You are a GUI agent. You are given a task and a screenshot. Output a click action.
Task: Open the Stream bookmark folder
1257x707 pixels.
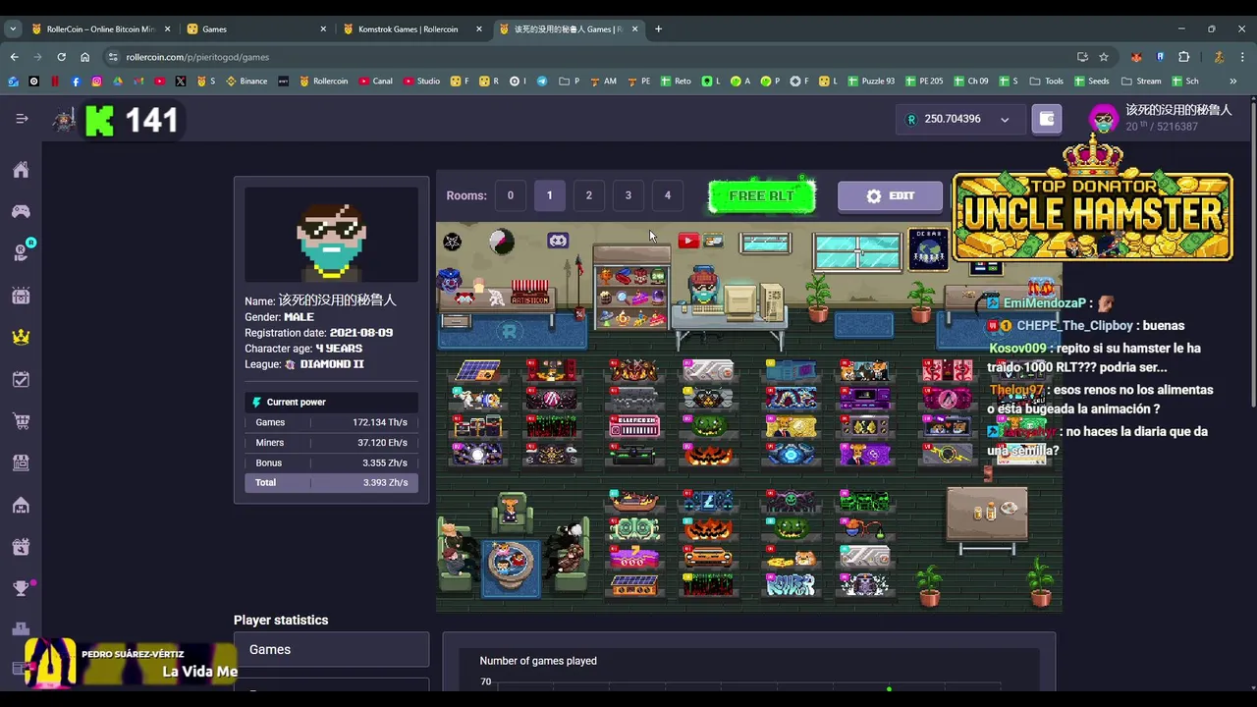pos(1140,82)
